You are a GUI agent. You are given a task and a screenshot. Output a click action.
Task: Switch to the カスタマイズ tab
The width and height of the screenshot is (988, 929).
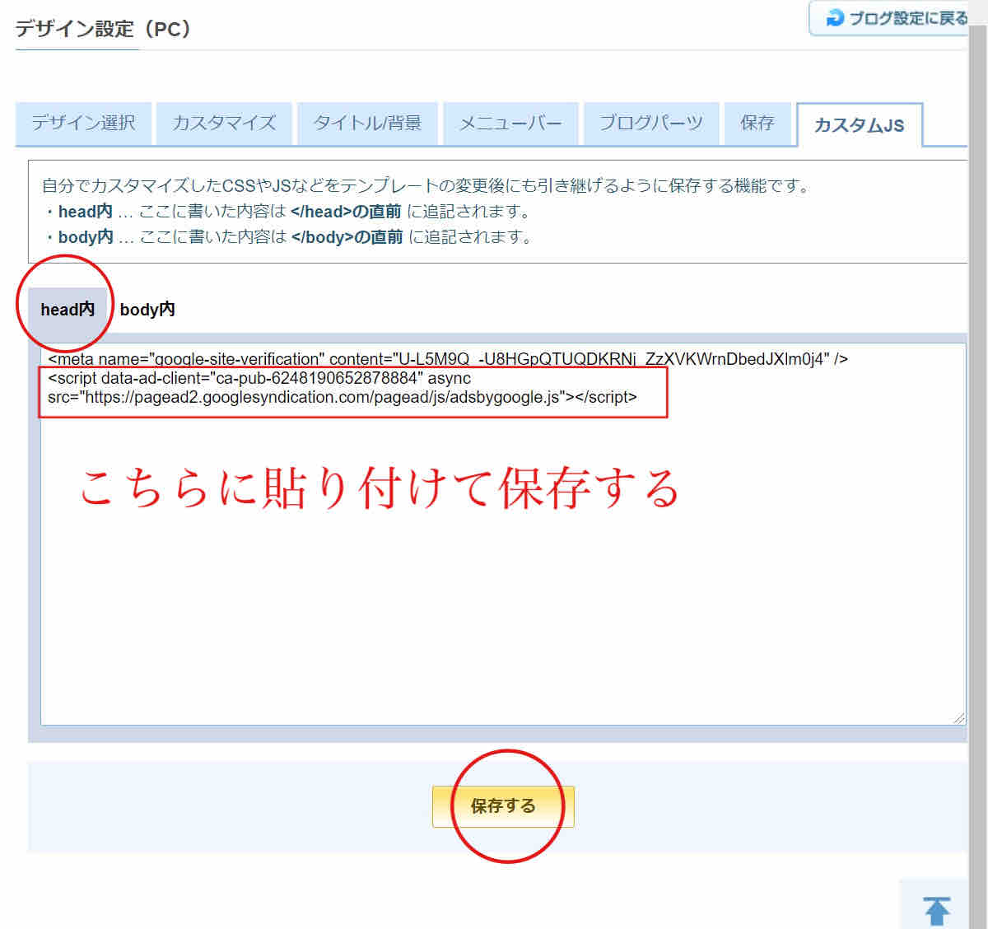[x=224, y=124]
